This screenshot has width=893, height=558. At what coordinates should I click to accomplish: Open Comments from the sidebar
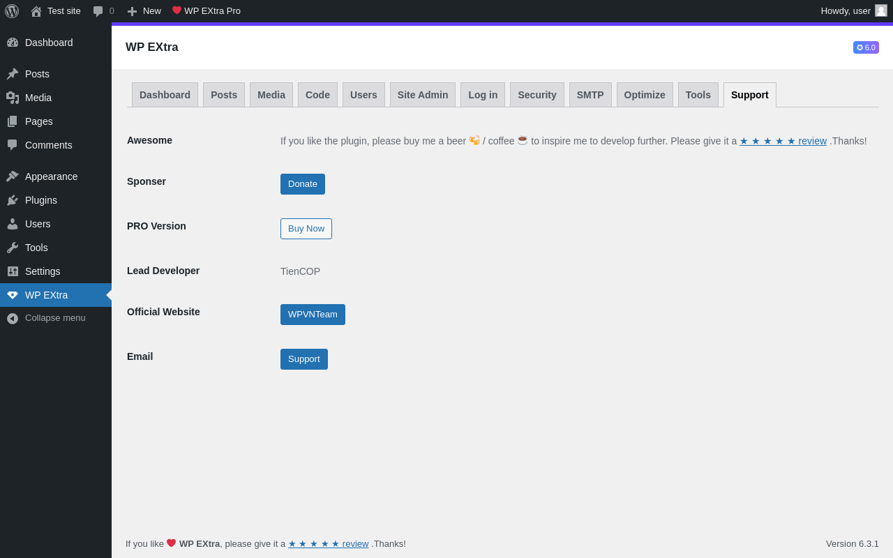(x=56, y=145)
